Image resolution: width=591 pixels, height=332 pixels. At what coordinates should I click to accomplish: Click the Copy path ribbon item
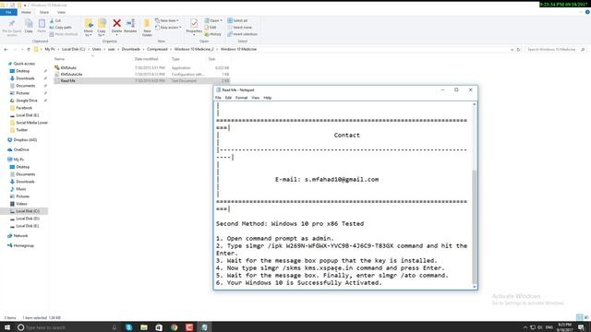(60, 28)
